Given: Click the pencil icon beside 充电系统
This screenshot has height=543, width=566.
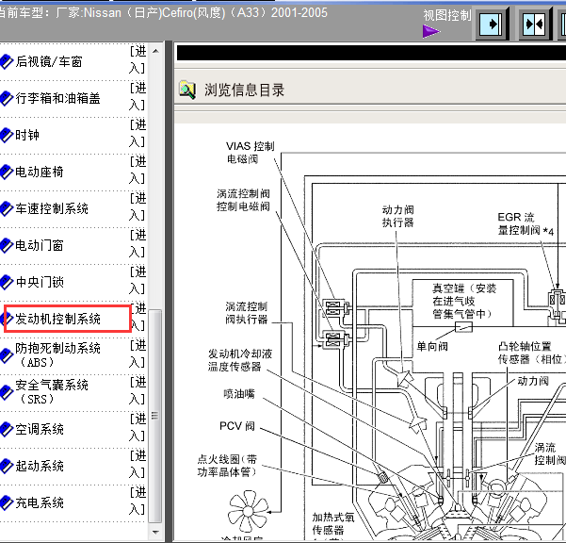Looking at the screenshot, I should (x=7, y=502).
